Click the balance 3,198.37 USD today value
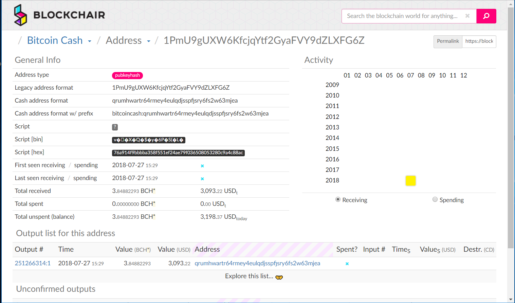515x303 pixels. (x=224, y=217)
